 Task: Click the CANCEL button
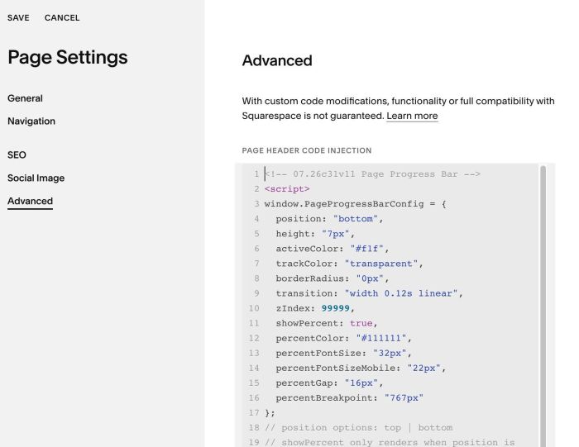click(62, 17)
